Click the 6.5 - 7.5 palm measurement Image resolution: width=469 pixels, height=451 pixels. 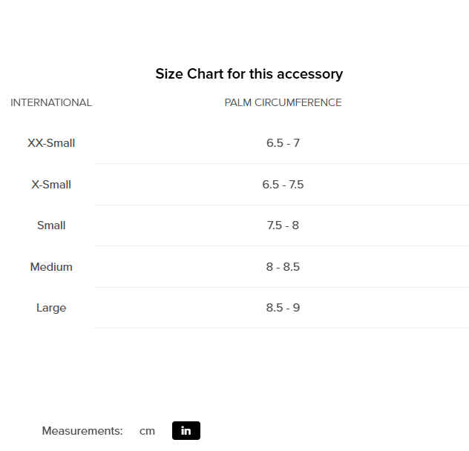283,185
